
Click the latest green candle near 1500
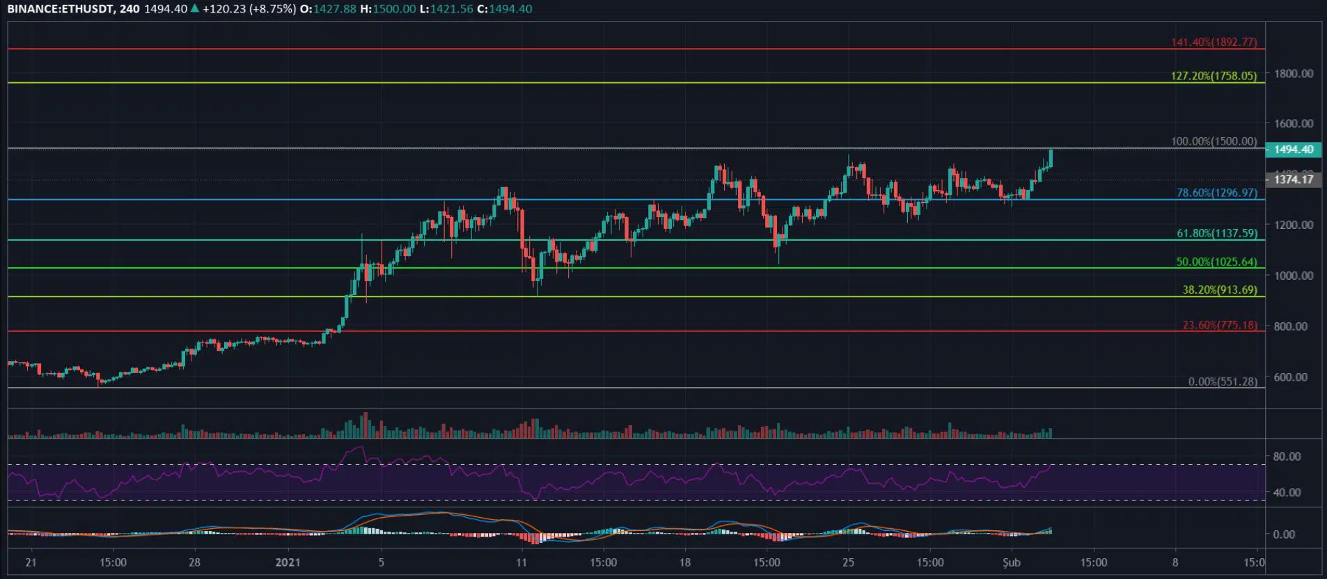tap(1050, 159)
